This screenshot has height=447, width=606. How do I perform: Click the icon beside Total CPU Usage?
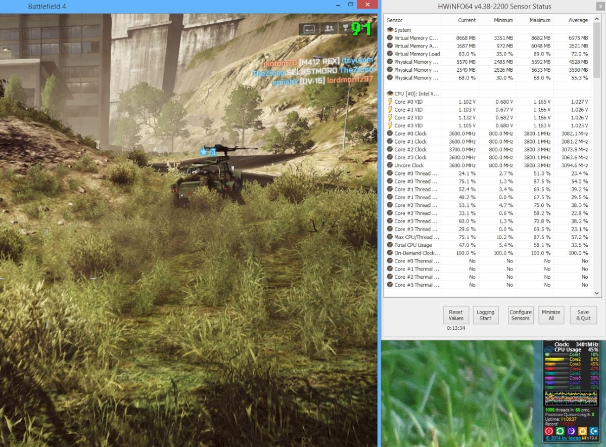click(x=390, y=245)
